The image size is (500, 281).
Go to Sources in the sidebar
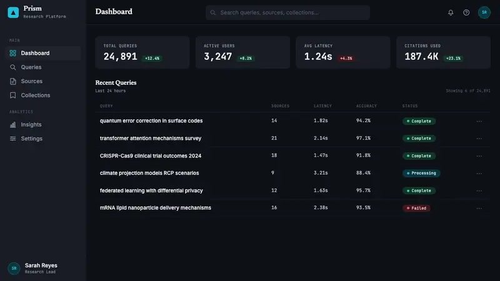43,81
